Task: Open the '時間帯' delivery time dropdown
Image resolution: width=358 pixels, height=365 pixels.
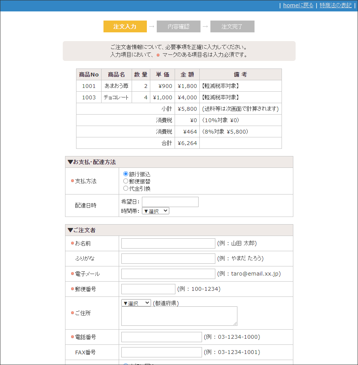Action: coord(155,211)
